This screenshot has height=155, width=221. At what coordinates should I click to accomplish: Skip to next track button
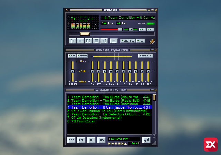[104, 41]
